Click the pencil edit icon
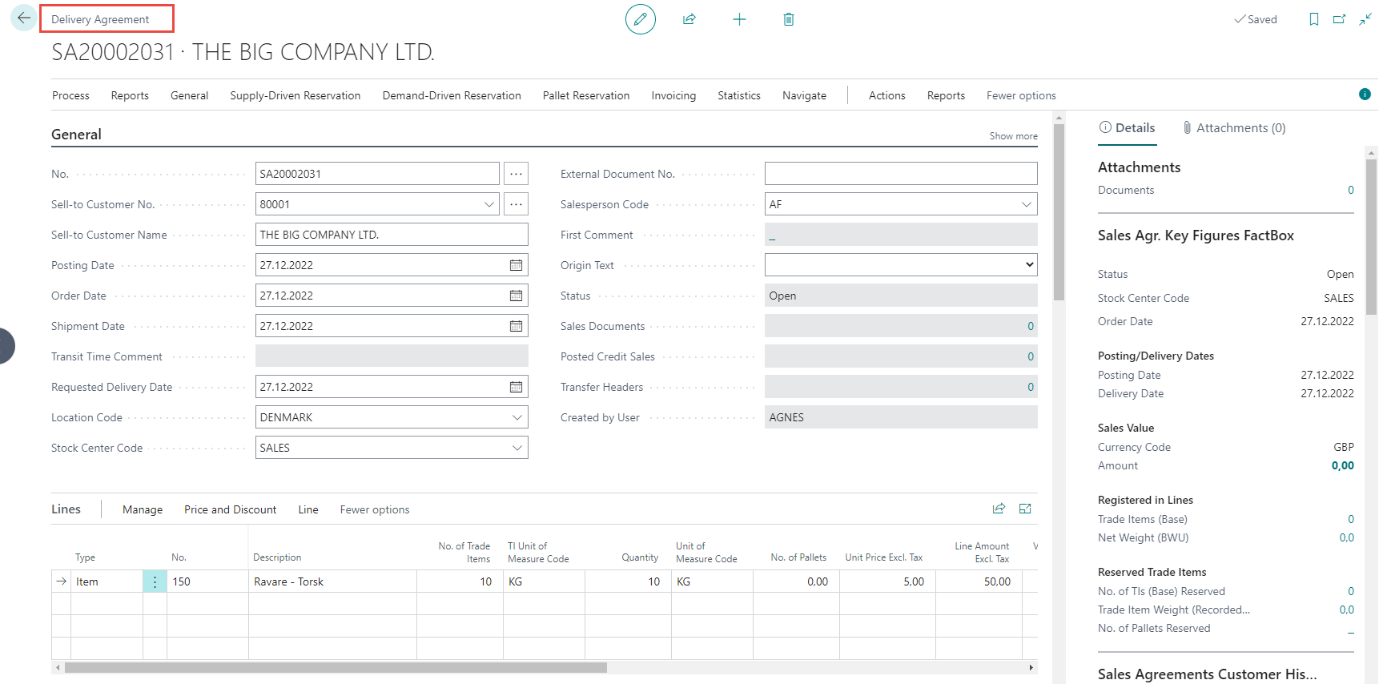Screen dimensions: 1387x684 point(640,19)
